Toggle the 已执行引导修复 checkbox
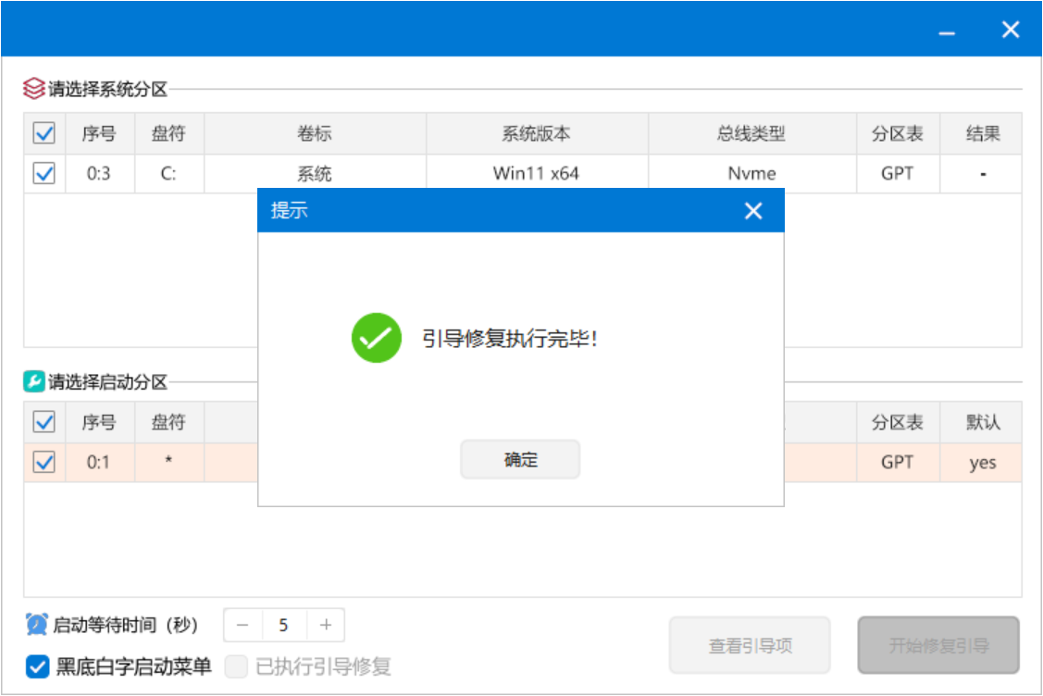Viewport: 1043px width, 696px height. point(236,666)
